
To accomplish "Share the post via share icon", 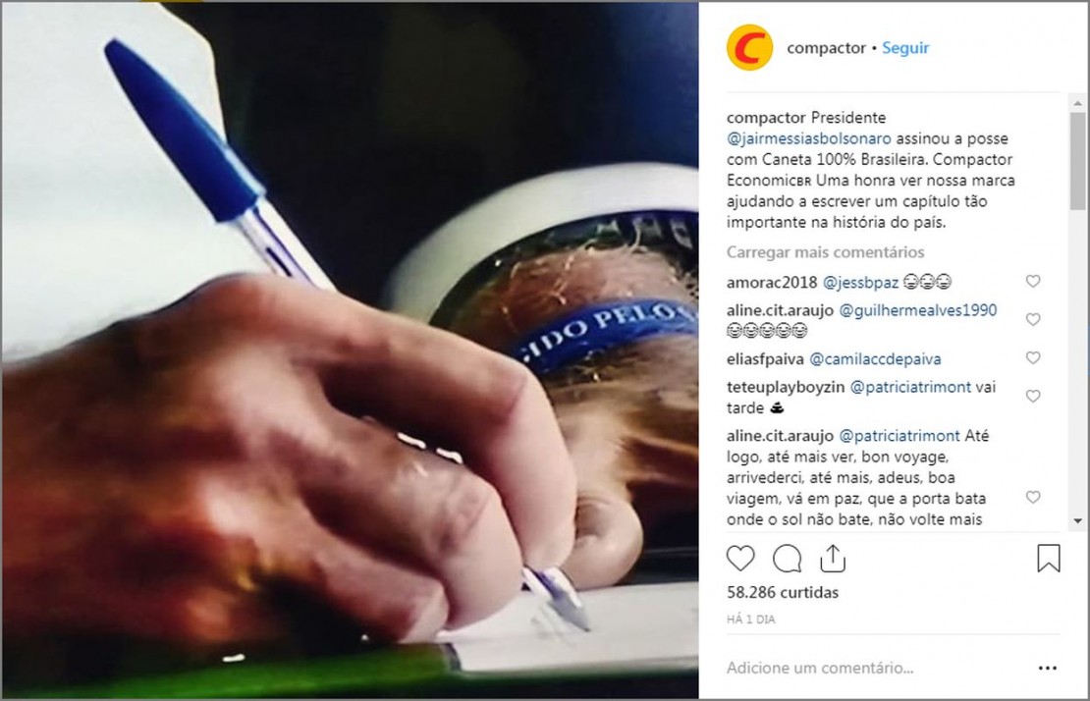I will click(832, 558).
